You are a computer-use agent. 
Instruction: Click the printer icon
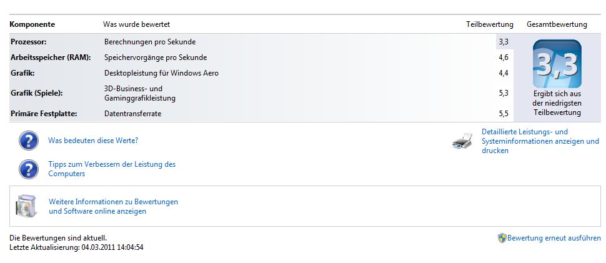click(x=462, y=141)
